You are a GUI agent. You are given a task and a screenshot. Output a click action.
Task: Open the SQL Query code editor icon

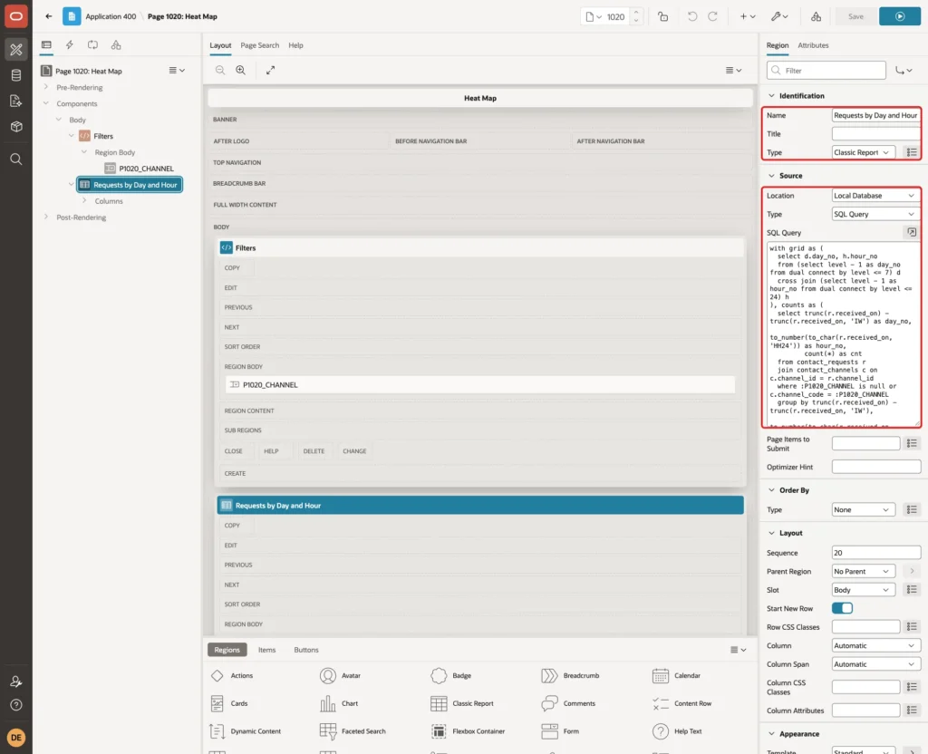pyautogui.click(x=912, y=233)
